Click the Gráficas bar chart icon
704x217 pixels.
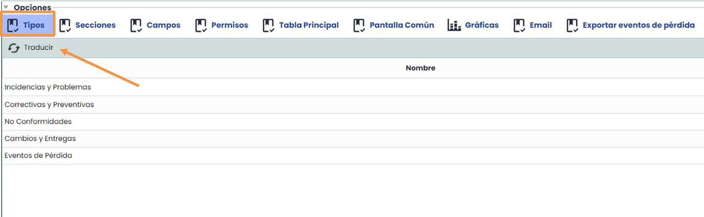click(x=454, y=25)
